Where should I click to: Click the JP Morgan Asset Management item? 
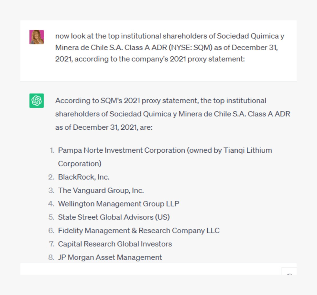[110, 257]
